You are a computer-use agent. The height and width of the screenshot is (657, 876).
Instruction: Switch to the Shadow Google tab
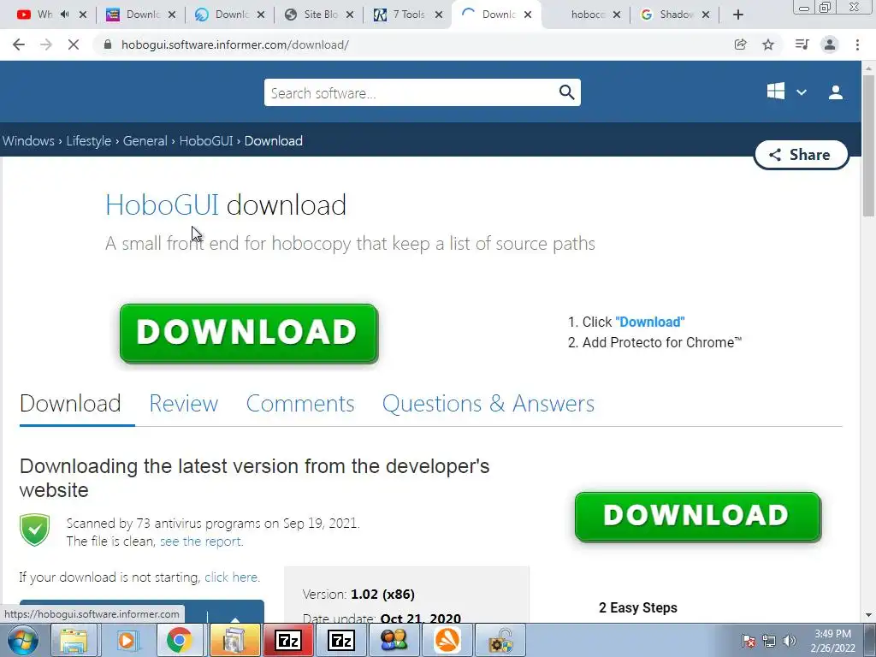(676, 15)
